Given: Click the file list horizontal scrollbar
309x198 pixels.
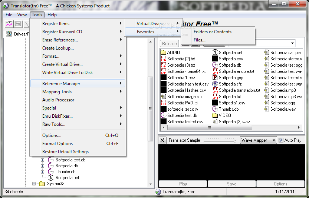Looking at the screenshot, I should pos(210,127).
